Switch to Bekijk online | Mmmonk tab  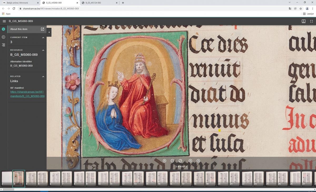(21, 3)
